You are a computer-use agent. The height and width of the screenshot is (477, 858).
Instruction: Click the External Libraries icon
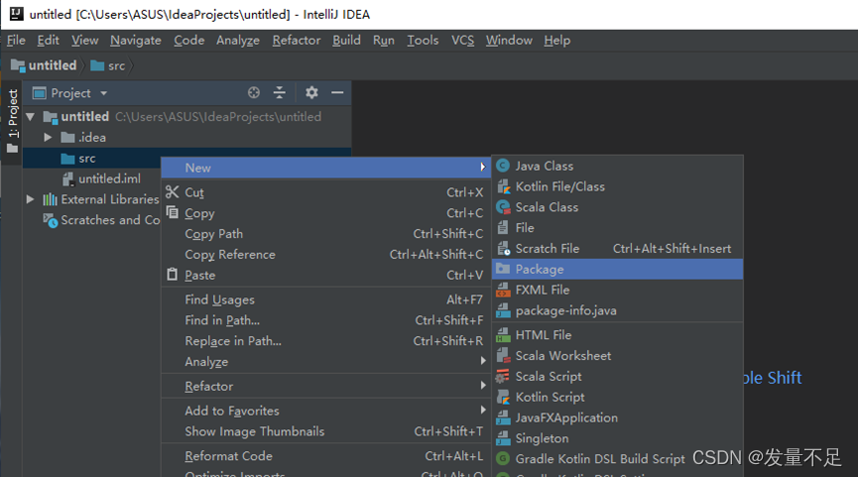point(50,199)
